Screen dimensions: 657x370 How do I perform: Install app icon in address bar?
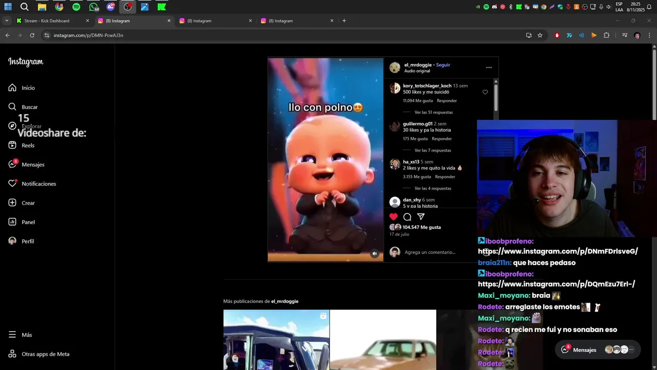pos(529,35)
